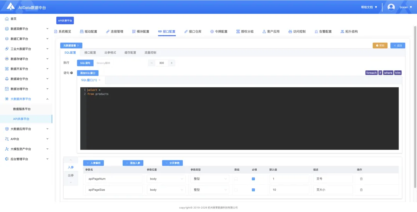This screenshot has height=212, width=417.
Task: Click the 大数据应用平台 sidebar icon
Action: tap(7, 129)
